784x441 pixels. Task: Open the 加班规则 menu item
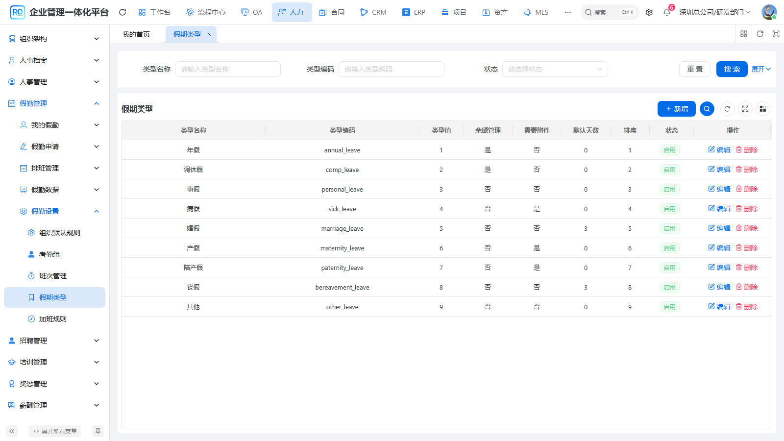(x=54, y=319)
